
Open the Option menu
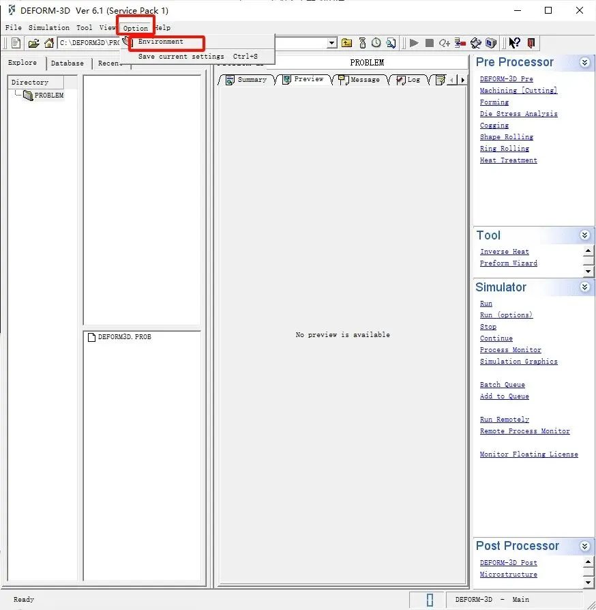point(135,28)
